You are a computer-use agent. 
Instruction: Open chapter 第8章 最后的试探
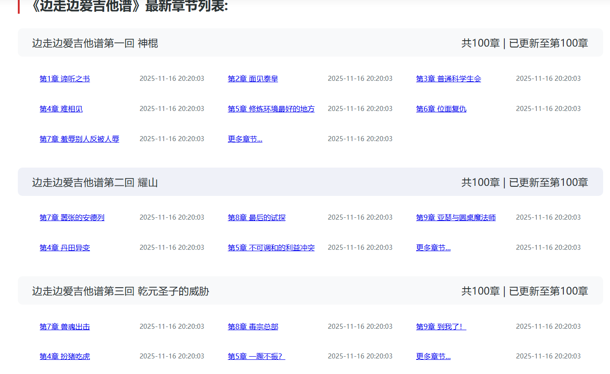257,217
